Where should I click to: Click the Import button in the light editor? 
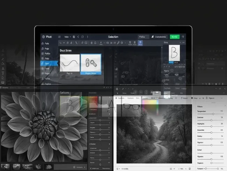[184, 98]
